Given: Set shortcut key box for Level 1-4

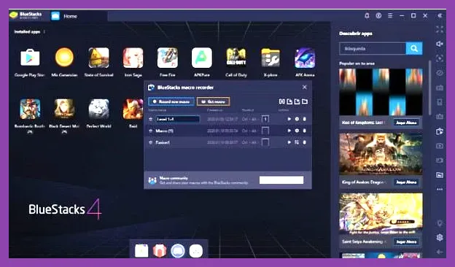Looking at the screenshot, I should [x=265, y=119].
